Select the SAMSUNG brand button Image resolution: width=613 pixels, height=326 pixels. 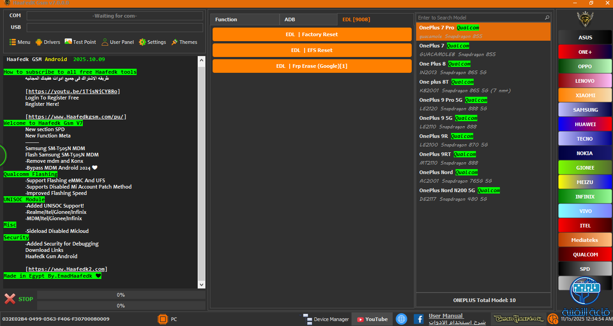click(x=585, y=110)
